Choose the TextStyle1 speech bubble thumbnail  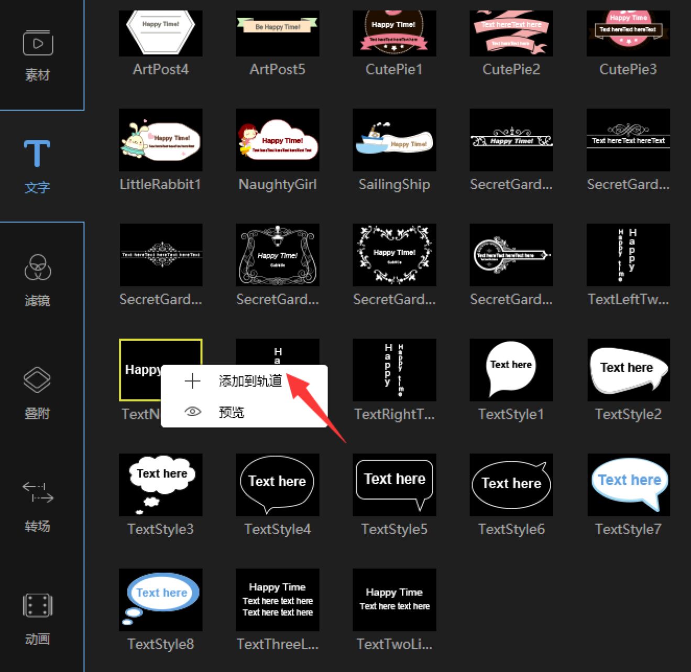click(511, 370)
